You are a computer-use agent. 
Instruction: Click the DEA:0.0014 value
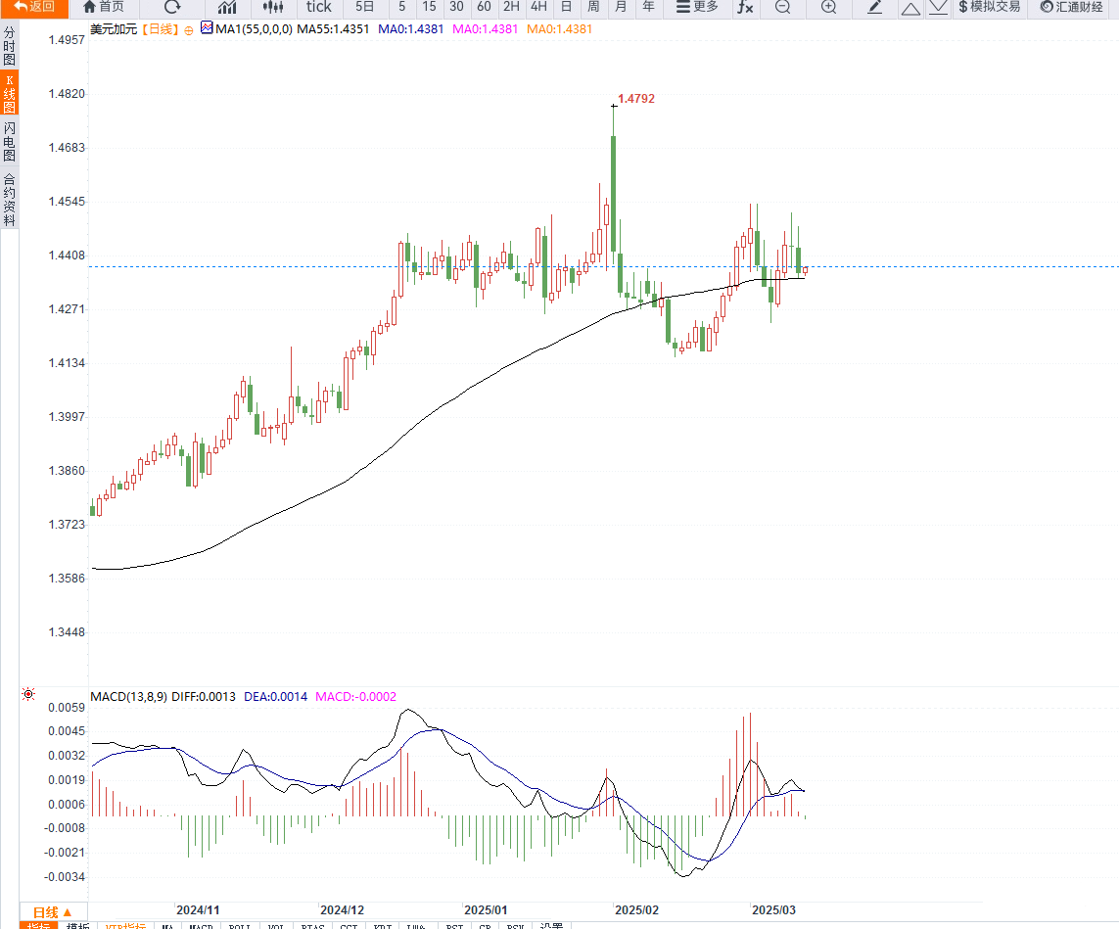(x=275, y=696)
